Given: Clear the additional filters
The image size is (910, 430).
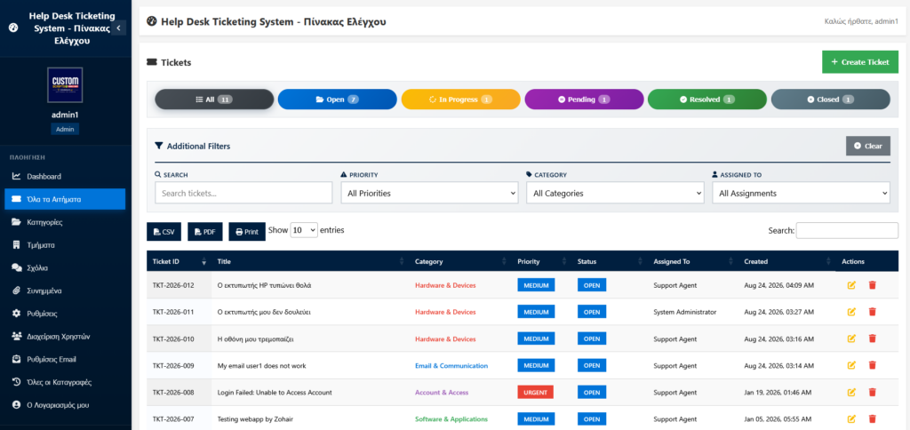Looking at the screenshot, I should [x=867, y=147].
